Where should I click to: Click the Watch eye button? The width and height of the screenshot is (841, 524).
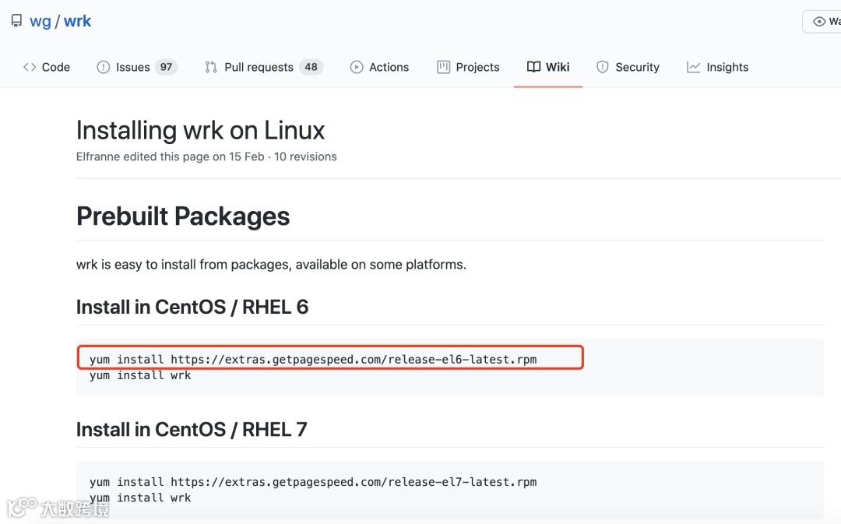[x=822, y=22]
